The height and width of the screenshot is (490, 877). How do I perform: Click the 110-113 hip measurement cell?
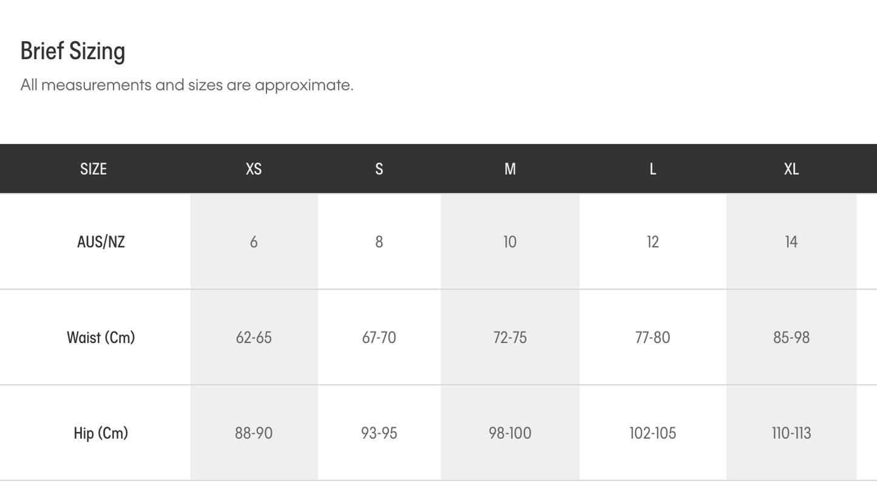791,433
